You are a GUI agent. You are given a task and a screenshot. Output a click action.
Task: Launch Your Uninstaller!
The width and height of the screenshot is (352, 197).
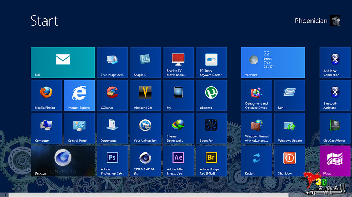[x=145, y=128]
